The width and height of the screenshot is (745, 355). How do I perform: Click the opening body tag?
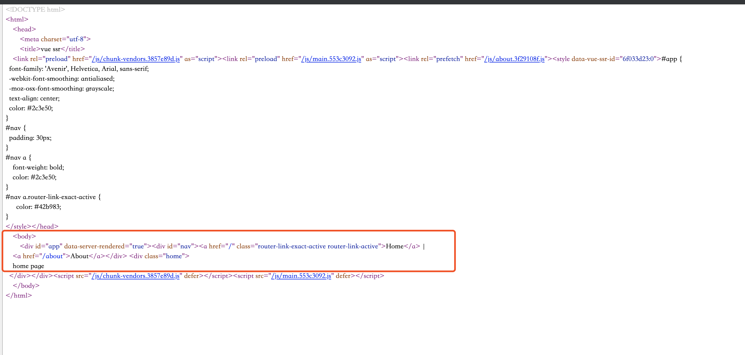pos(24,236)
